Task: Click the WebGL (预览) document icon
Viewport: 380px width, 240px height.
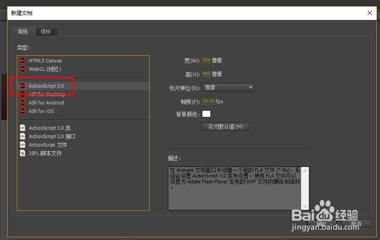Action: click(23, 69)
